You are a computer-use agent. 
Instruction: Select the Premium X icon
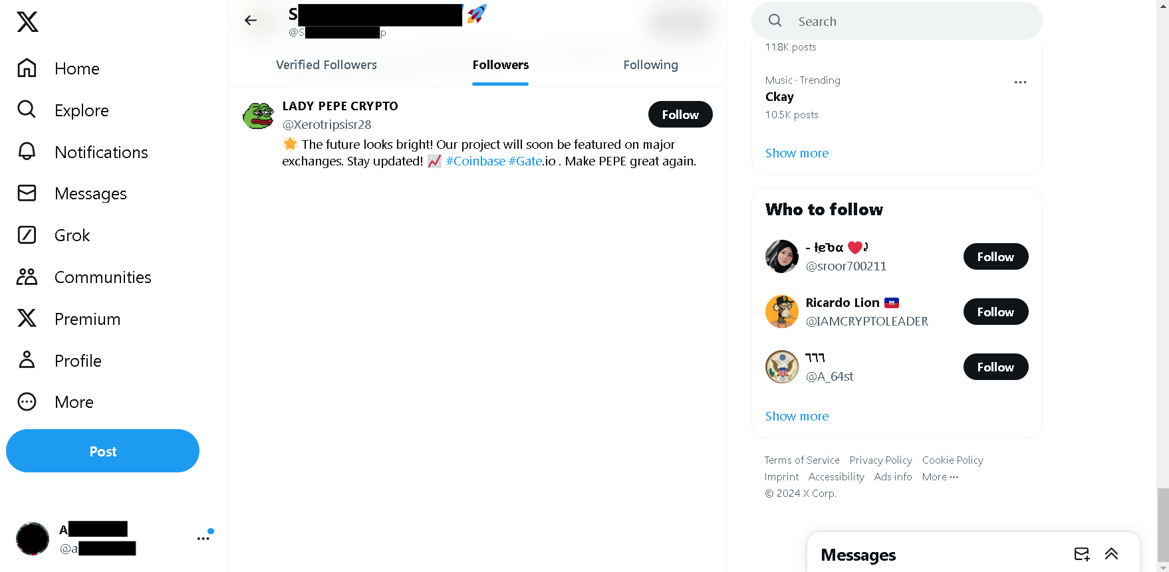pos(27,318)
